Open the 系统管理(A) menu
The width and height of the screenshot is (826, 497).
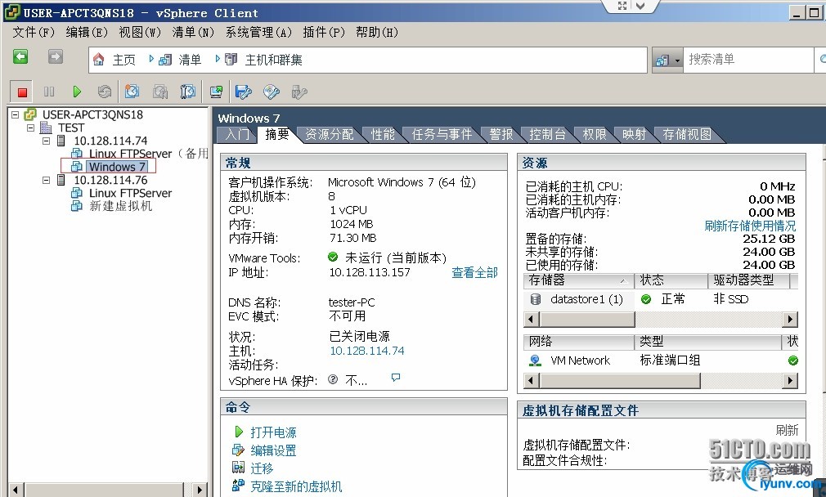coord(258,32)
